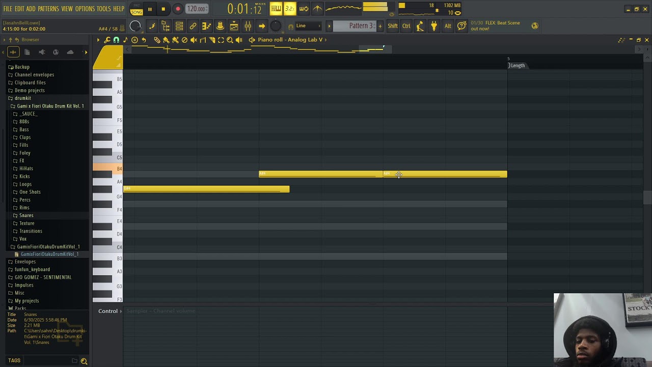
Task: Select the Paint brush tool in piano roll
Action: click(x=166, y=40)
